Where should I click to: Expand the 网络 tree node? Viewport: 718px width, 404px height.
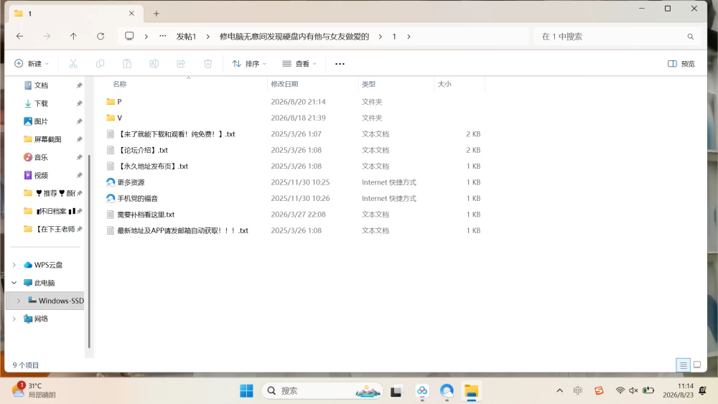pyautogui.click(x=14, y=319)
